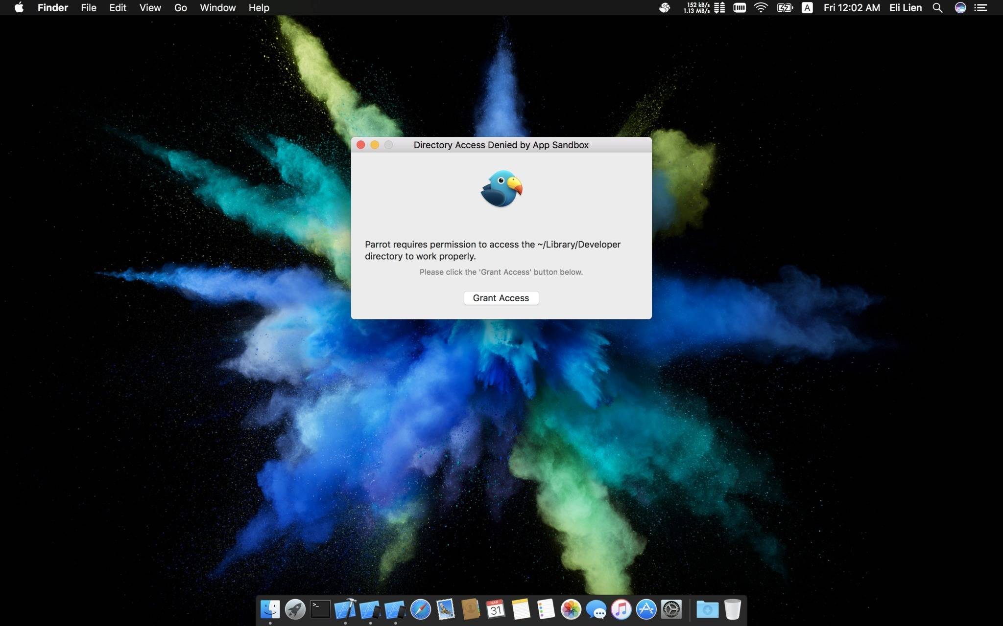The image size is (1003, 626).
Task: Open iTunes from the Dock
Action: click(x=621, y=609)
